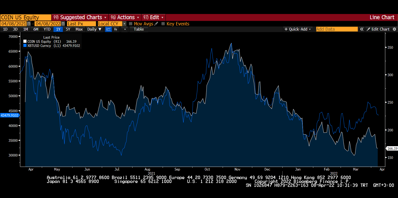Click the COIN US Equity legend swatch

pos(25,41)
